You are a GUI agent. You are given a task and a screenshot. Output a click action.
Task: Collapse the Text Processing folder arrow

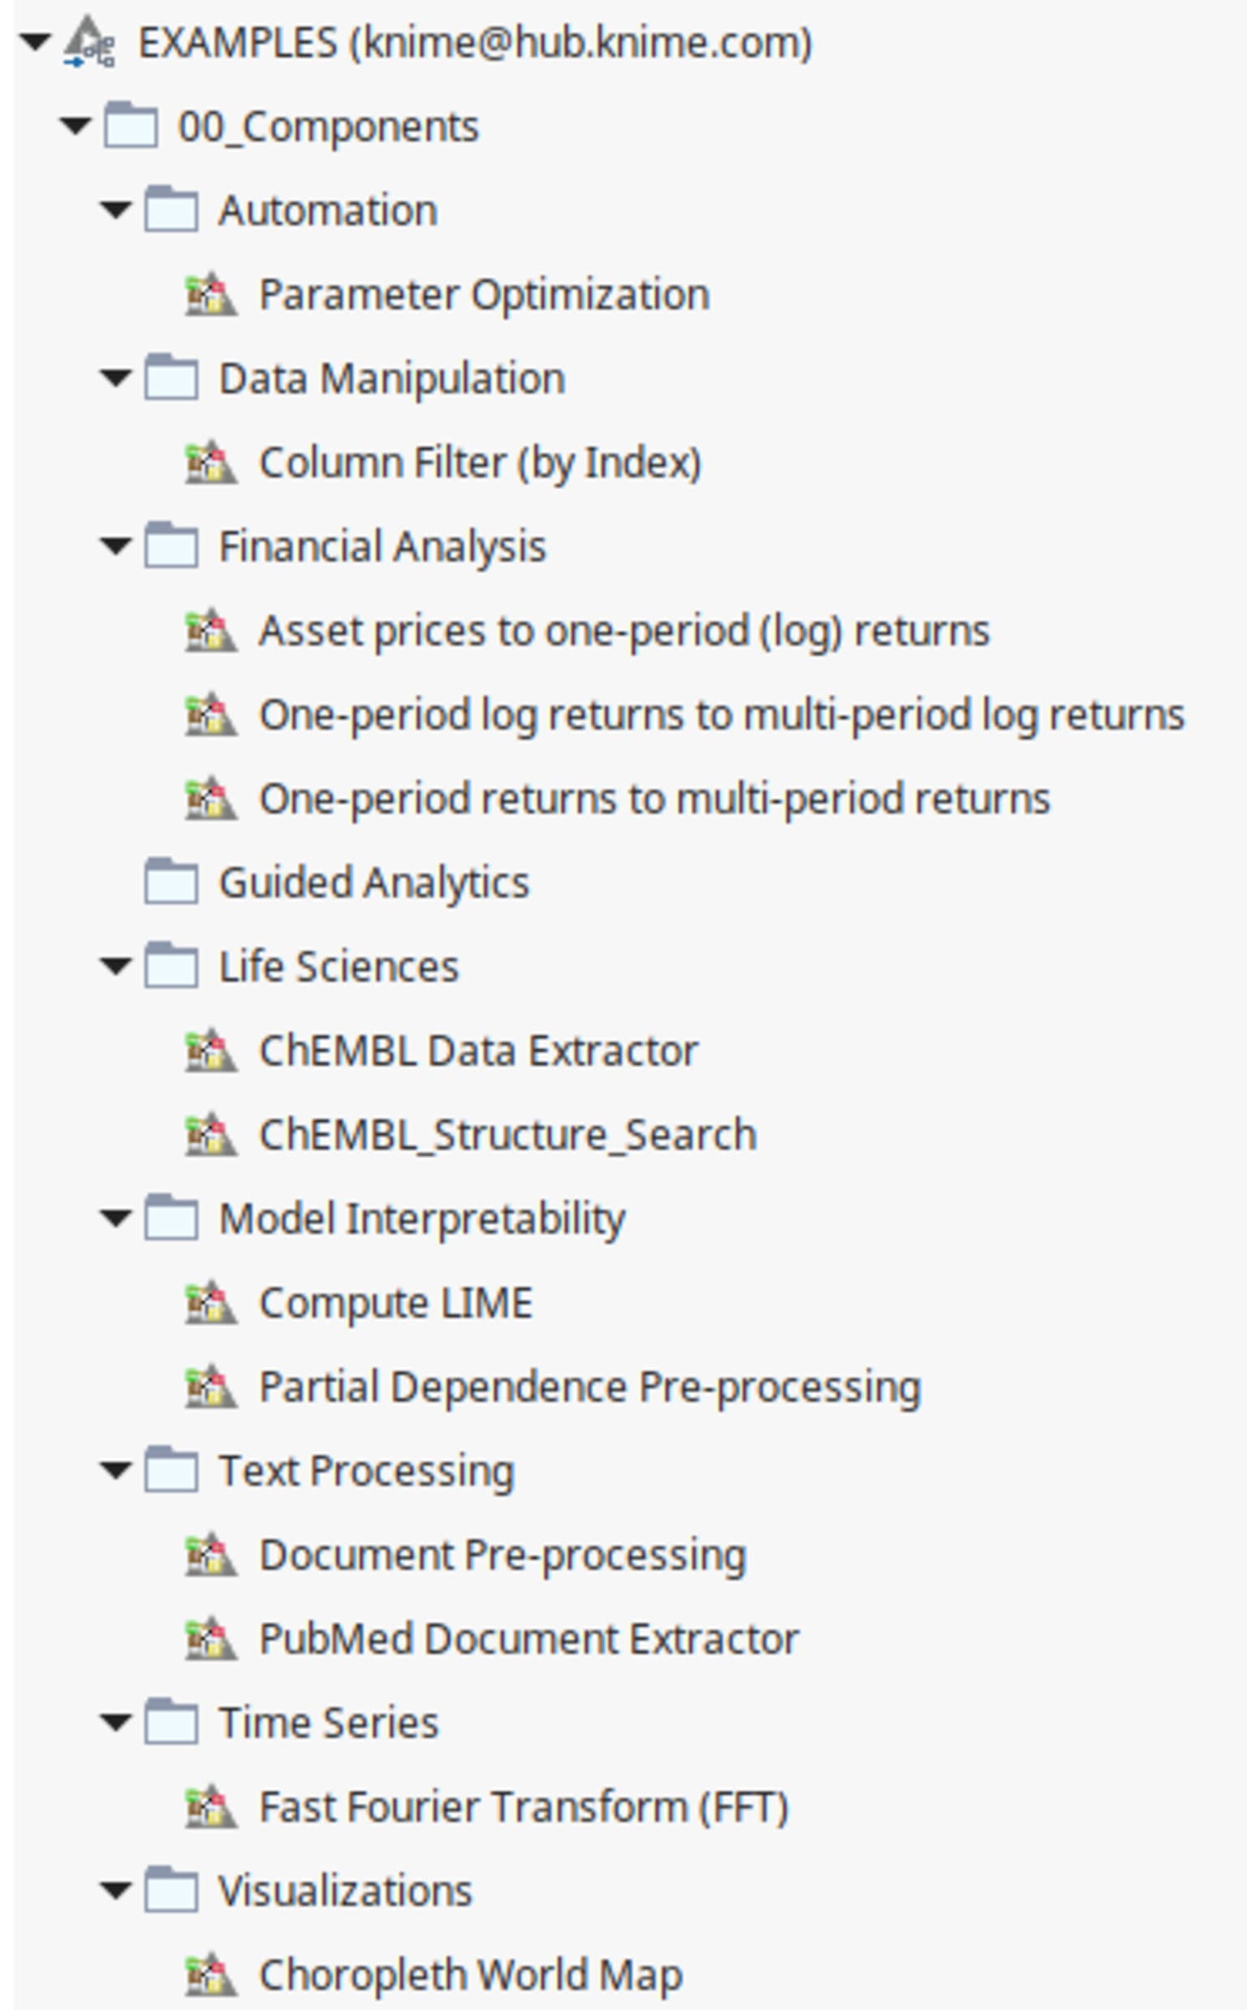click(x=115, y=1471)
